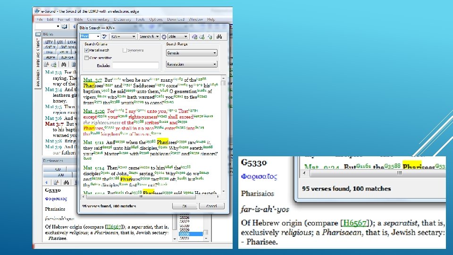This screenshot has height=255, width=453.
Task: Open the Download menu
Action: click(176, 19)
